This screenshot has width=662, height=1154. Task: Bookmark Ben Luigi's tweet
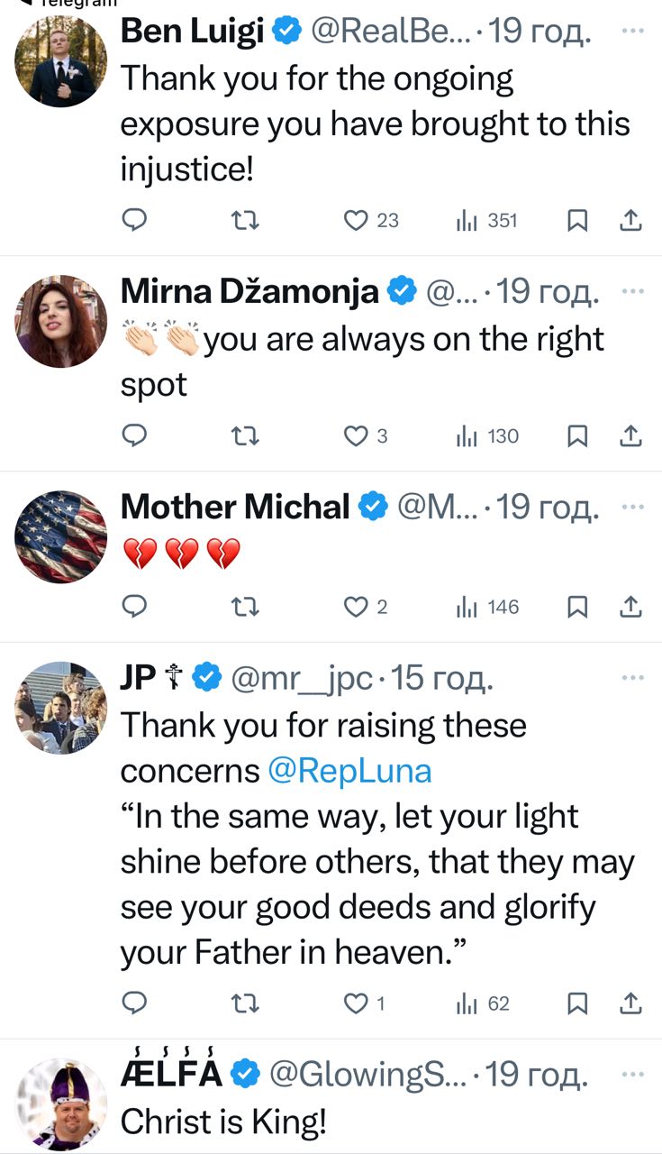point(578,220)
